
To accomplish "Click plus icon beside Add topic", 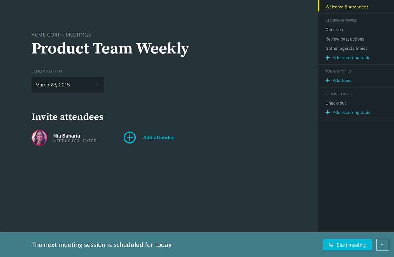I will point(327,80).
